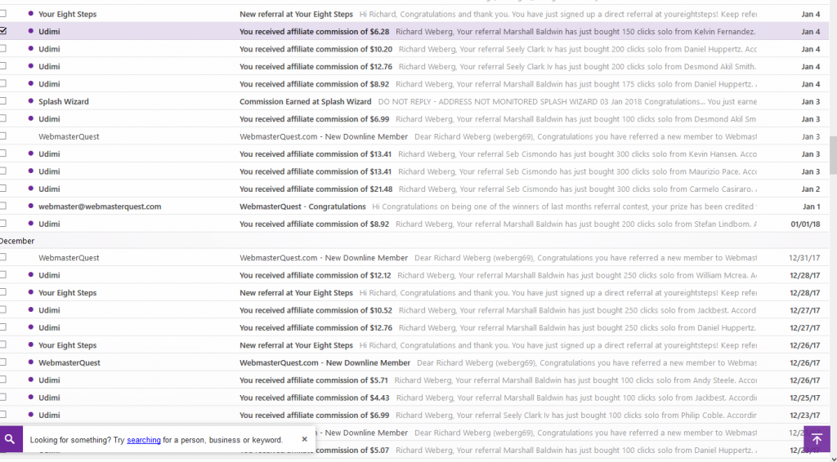Dismiss the 'Looking for something?' search tip
Screen dimensions: 837x462
click(304, 439)
